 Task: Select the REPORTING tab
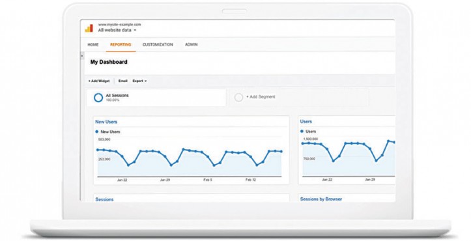pos(121,44)
